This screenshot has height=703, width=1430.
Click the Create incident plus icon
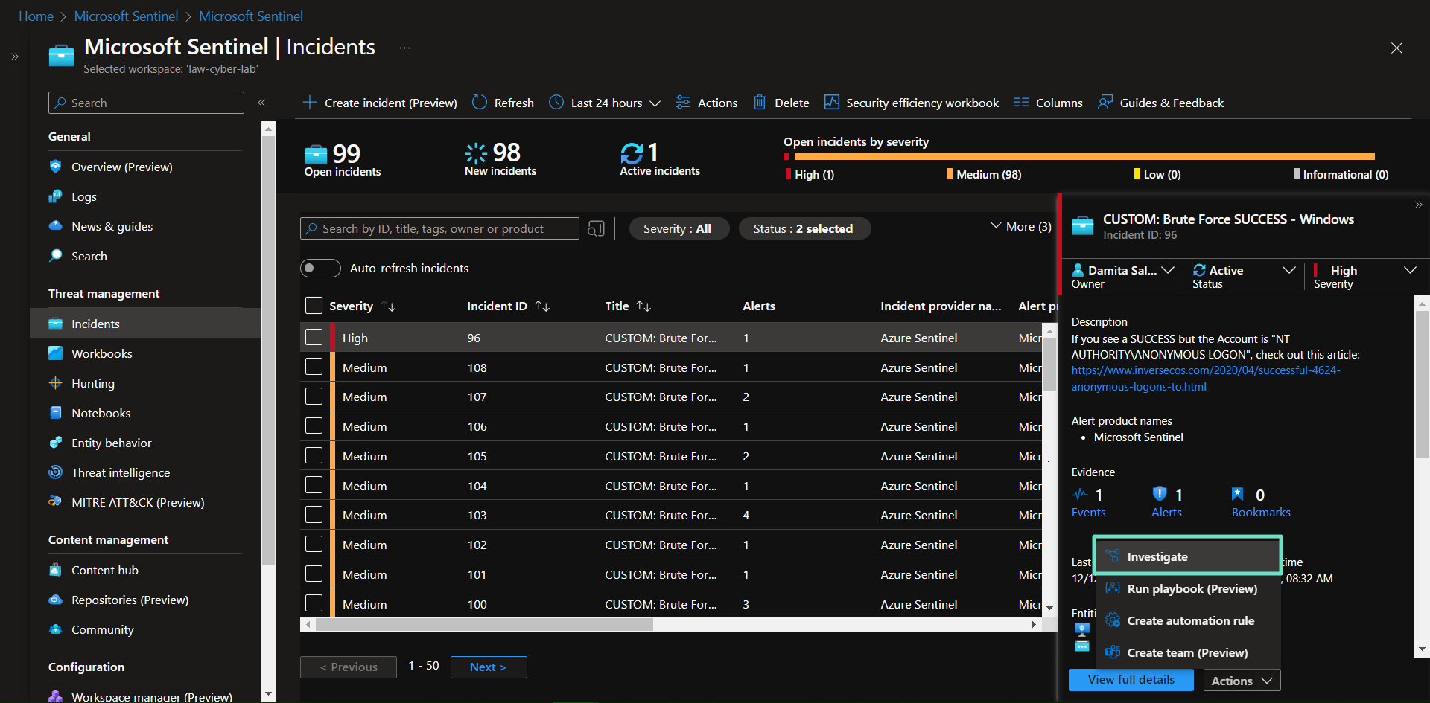point(310,103)
